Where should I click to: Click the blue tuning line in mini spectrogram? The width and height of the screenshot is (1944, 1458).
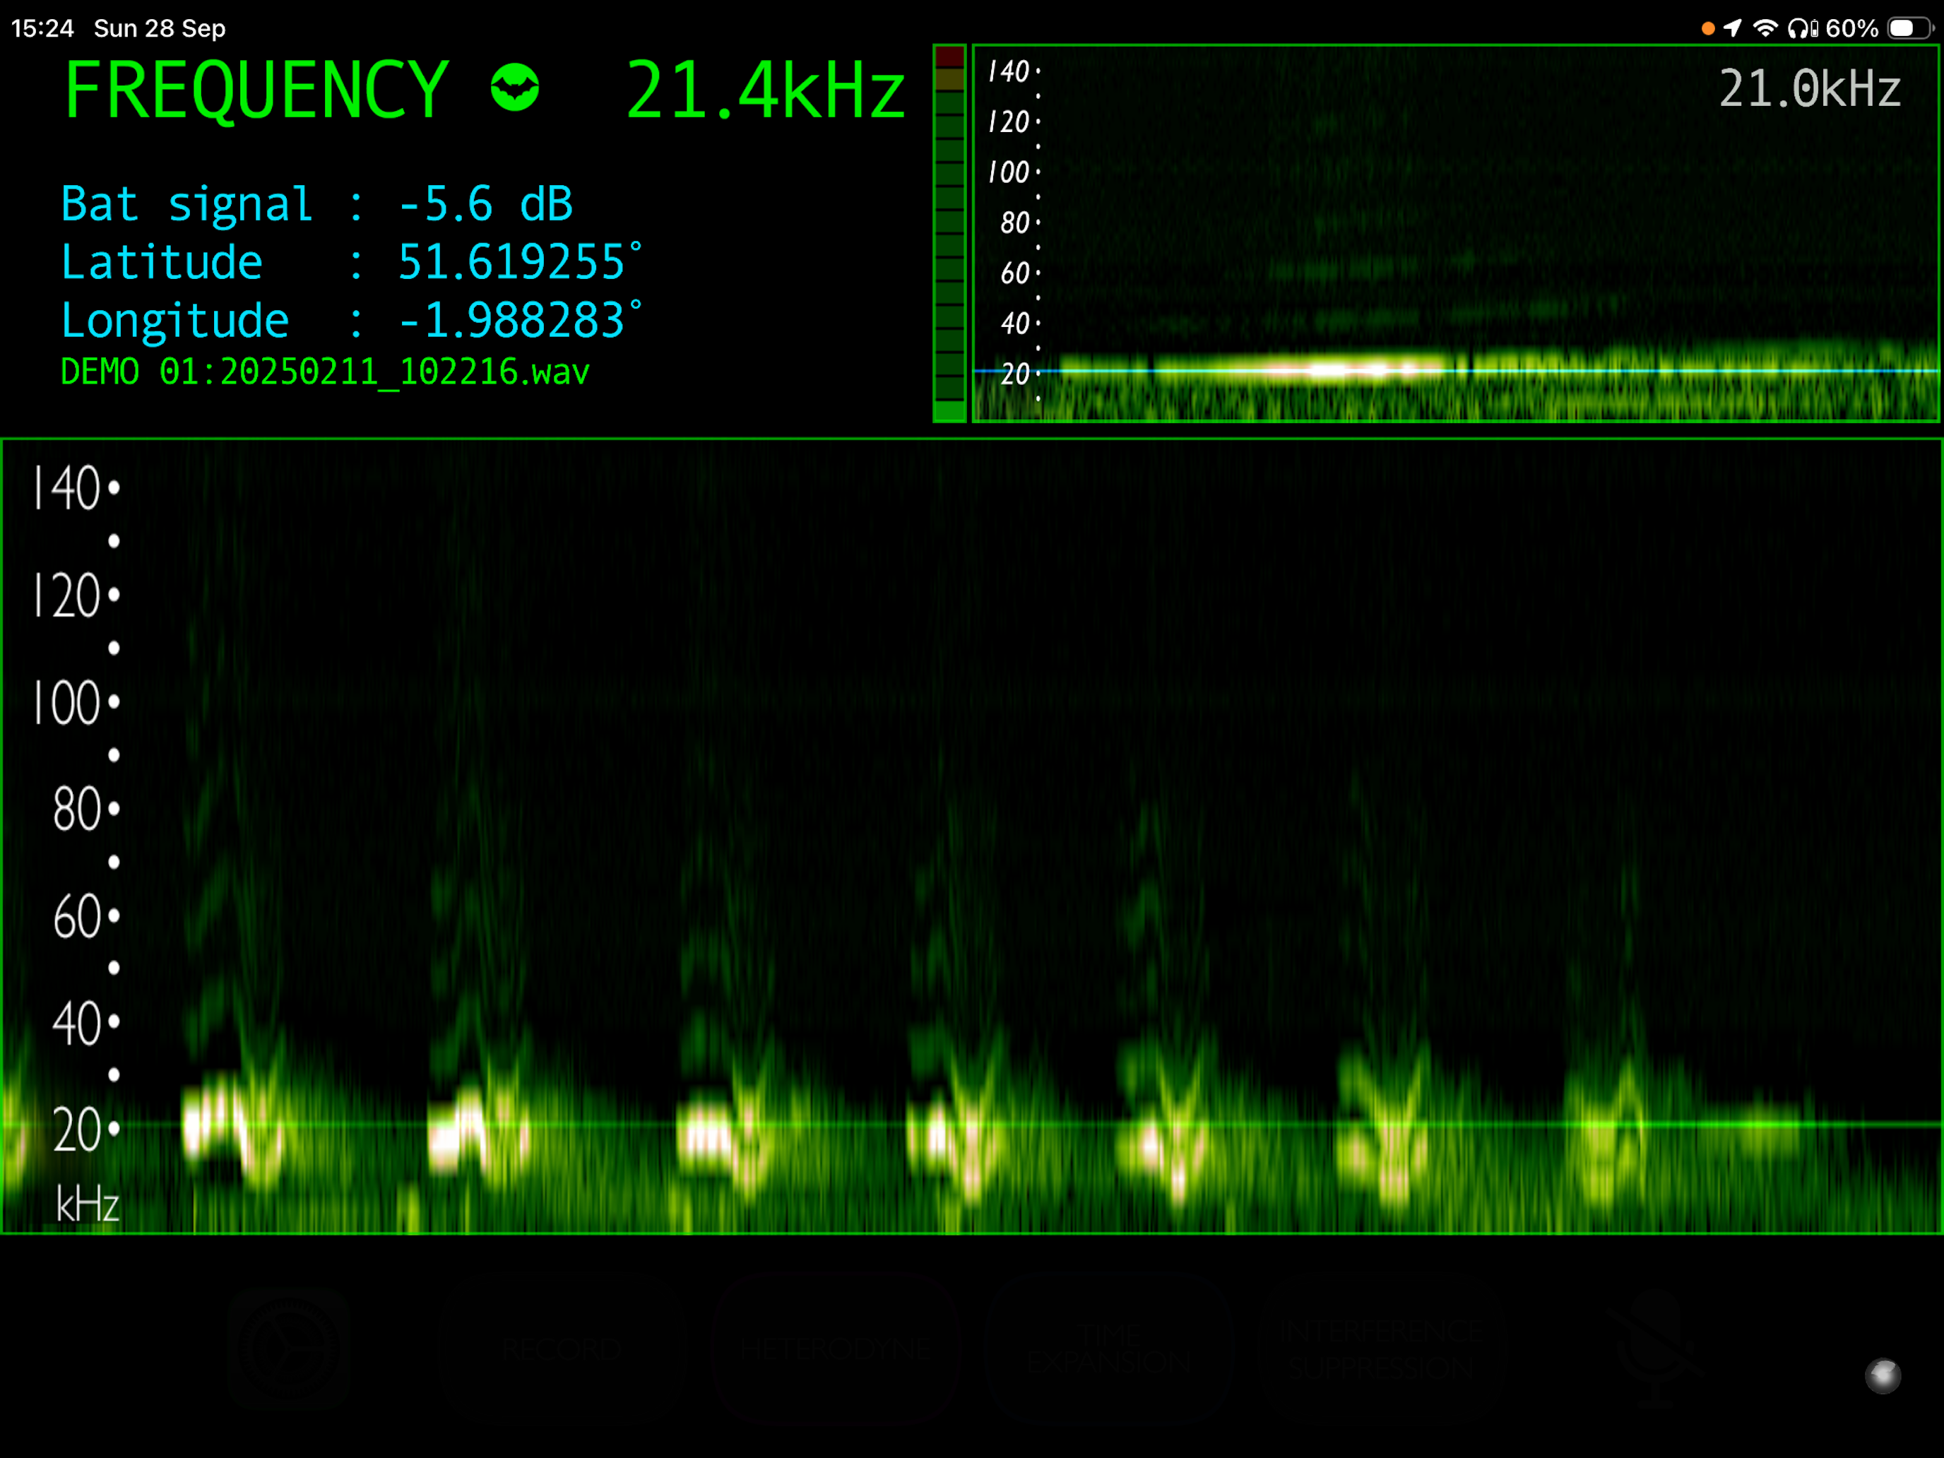[1457, 372]
